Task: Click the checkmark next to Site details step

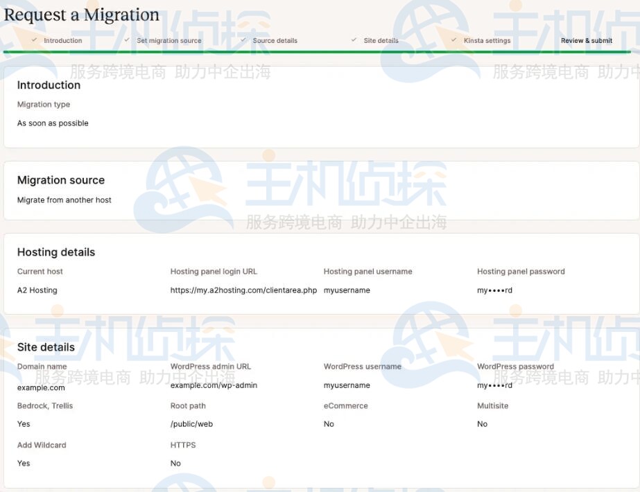Action: coord(354,40)
